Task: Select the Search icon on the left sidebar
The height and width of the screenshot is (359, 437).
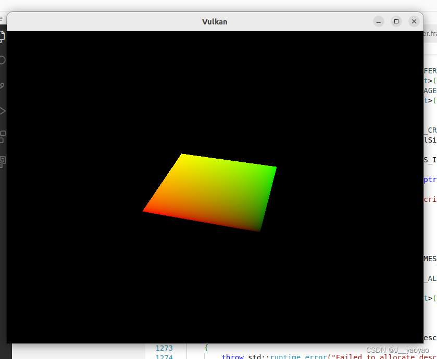Action: pos(2,60)
